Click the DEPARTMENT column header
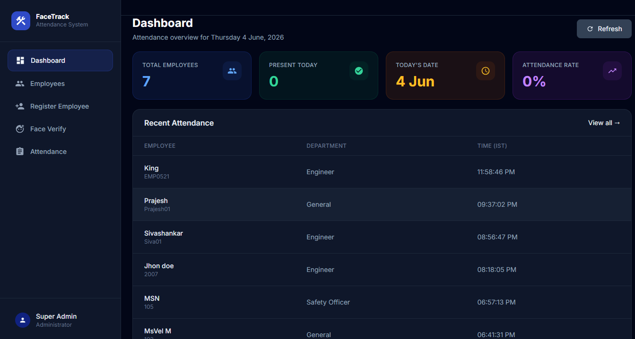 click(x=326, y=146)
